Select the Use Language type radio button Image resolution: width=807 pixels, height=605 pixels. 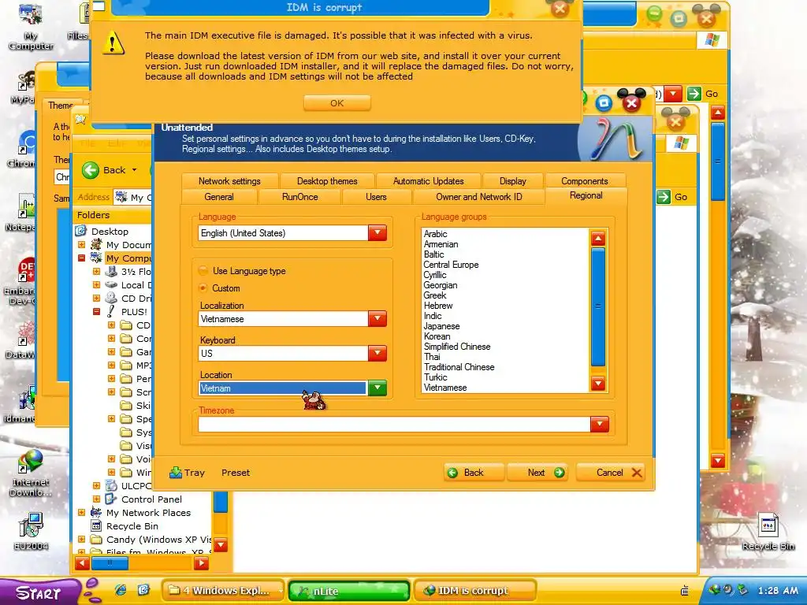[203, 271]
